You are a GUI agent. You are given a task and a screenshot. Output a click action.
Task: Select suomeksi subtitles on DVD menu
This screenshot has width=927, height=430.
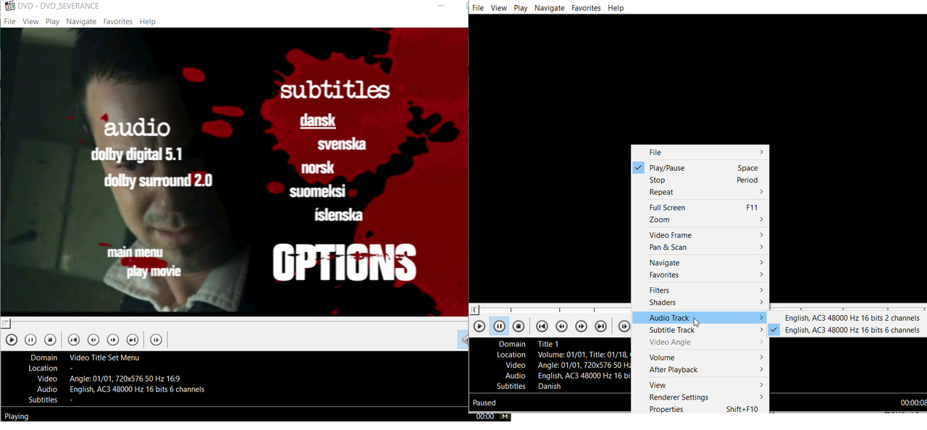(x=317, y=192)
